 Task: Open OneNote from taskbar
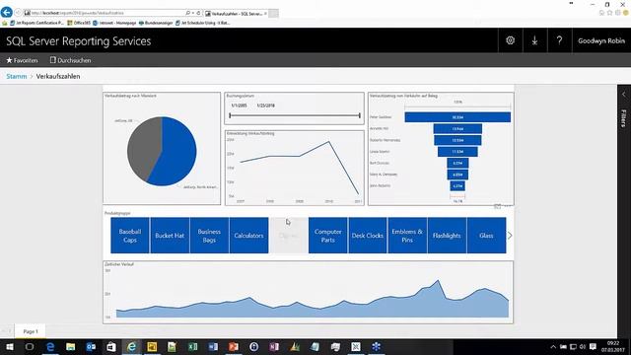(x=274, y=346)
